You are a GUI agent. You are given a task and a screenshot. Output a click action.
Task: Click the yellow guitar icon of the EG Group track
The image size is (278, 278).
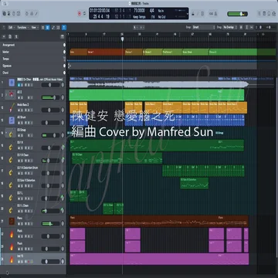click(11, 134)
